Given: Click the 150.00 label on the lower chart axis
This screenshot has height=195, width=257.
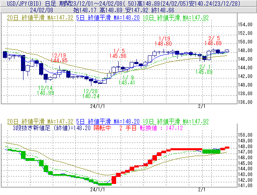Looking at the screenshot, I should pyautogui.click(x=245, y=135).
